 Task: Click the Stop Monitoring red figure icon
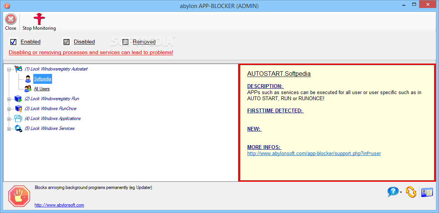(39, 19)
